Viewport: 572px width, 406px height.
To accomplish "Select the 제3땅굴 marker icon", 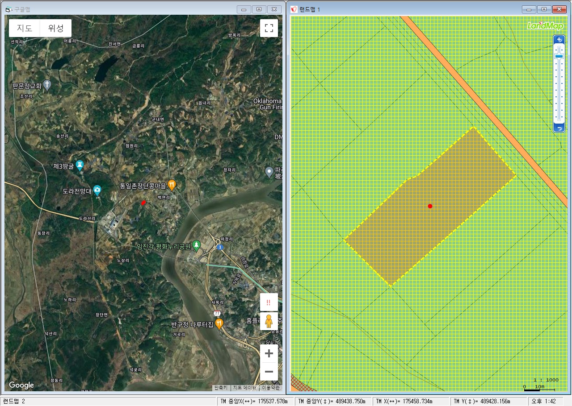I will 80,165.
